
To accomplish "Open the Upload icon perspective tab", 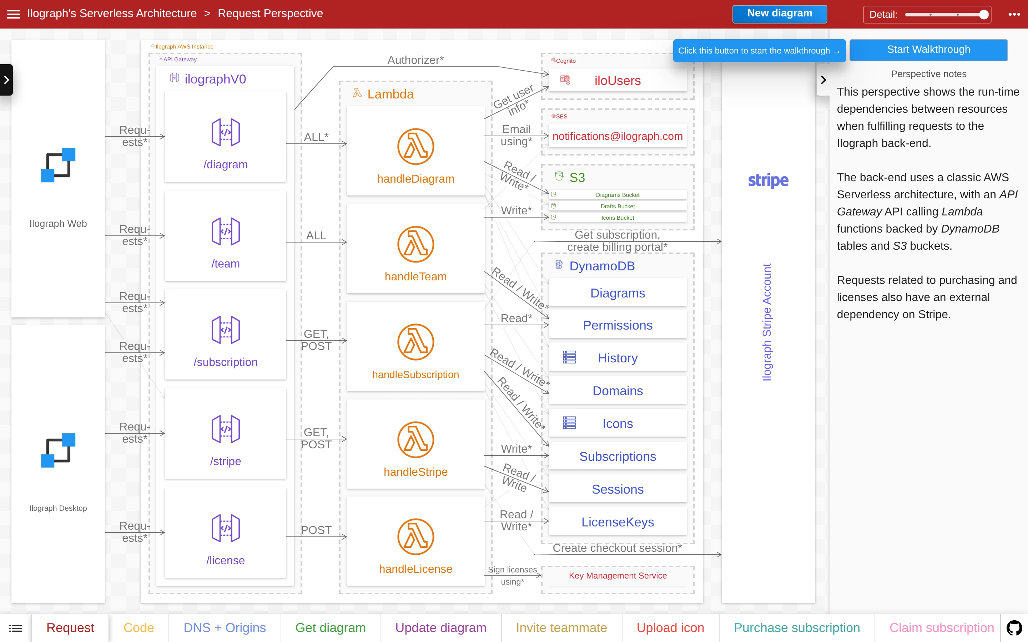I will click(x=670, y=628).
